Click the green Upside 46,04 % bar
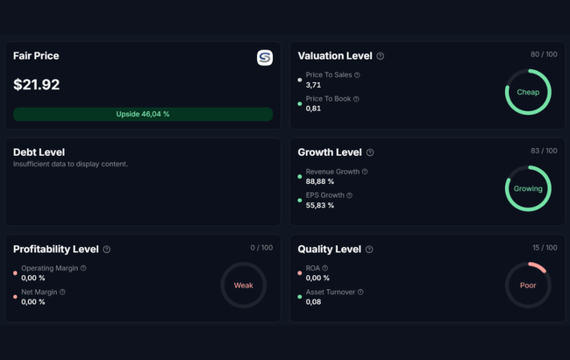 (x=143, y=114)
